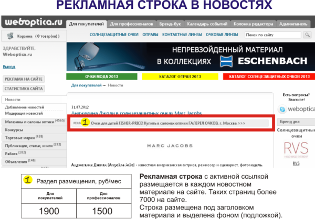
Task: Open Анджелина Джоли news headline
Action: click(x=136, y=113)
